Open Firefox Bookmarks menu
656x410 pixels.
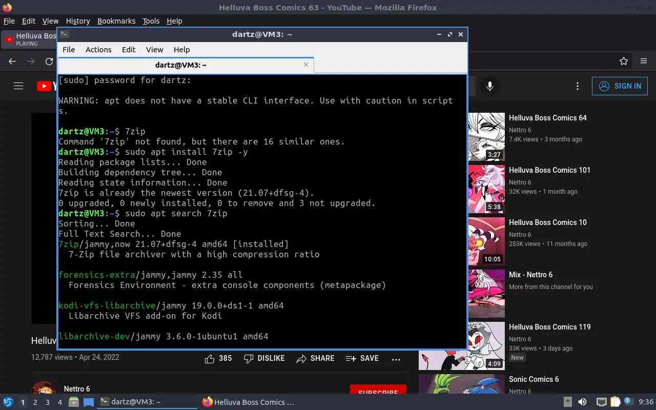point(116,21)
